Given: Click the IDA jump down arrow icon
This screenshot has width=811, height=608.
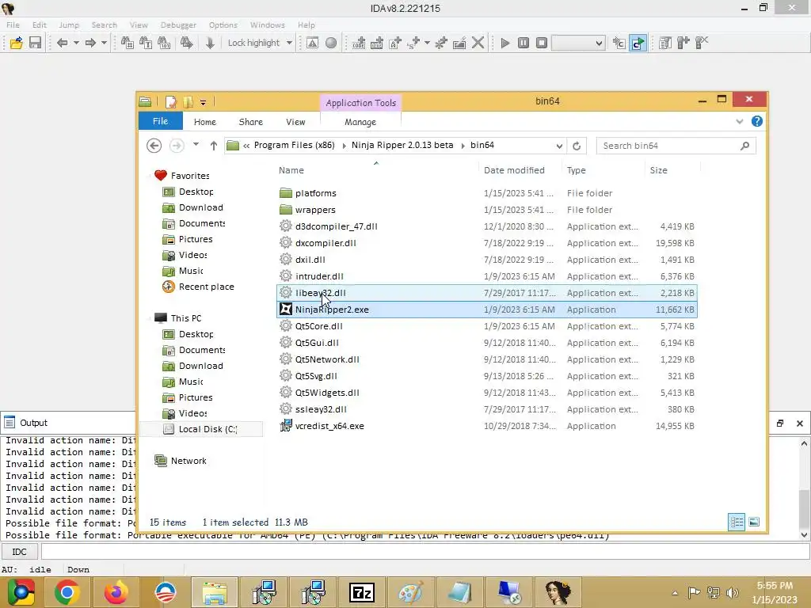Looking at the screenshot, I should [x=209, y=43].
